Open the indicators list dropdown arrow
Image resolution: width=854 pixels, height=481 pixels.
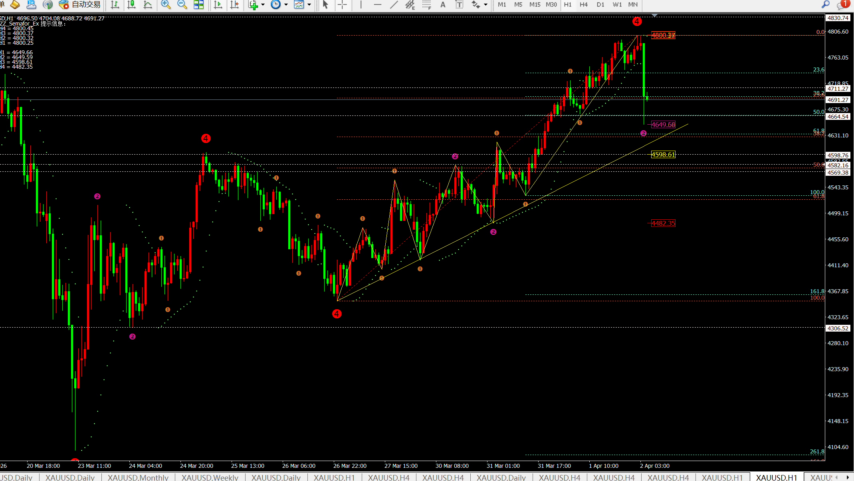coord(263,5)
